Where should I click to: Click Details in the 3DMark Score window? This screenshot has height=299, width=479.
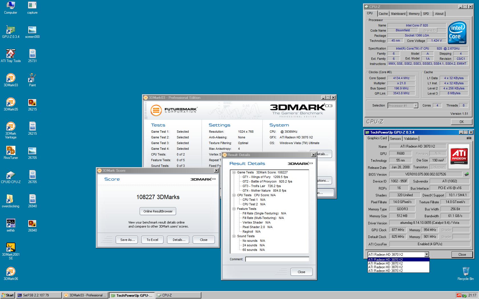(x=179, y=240)
